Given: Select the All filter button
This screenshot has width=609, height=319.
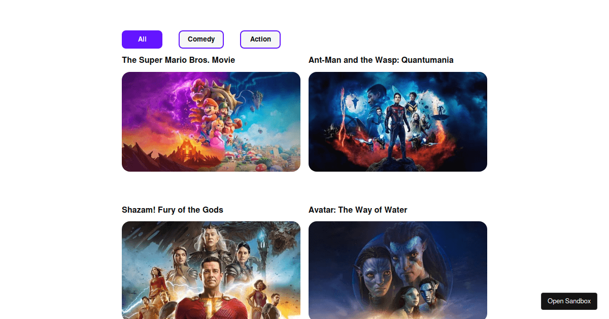Looking at the screenshot, I should point(142,39).
